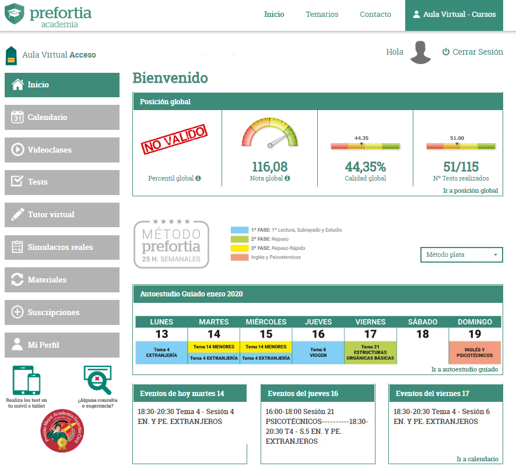Screen dimensions: 516x470
Task: Click the Premio Mejor Academia Guardia Civil badge
Action: pyautogui.click(x=62, y=430)
